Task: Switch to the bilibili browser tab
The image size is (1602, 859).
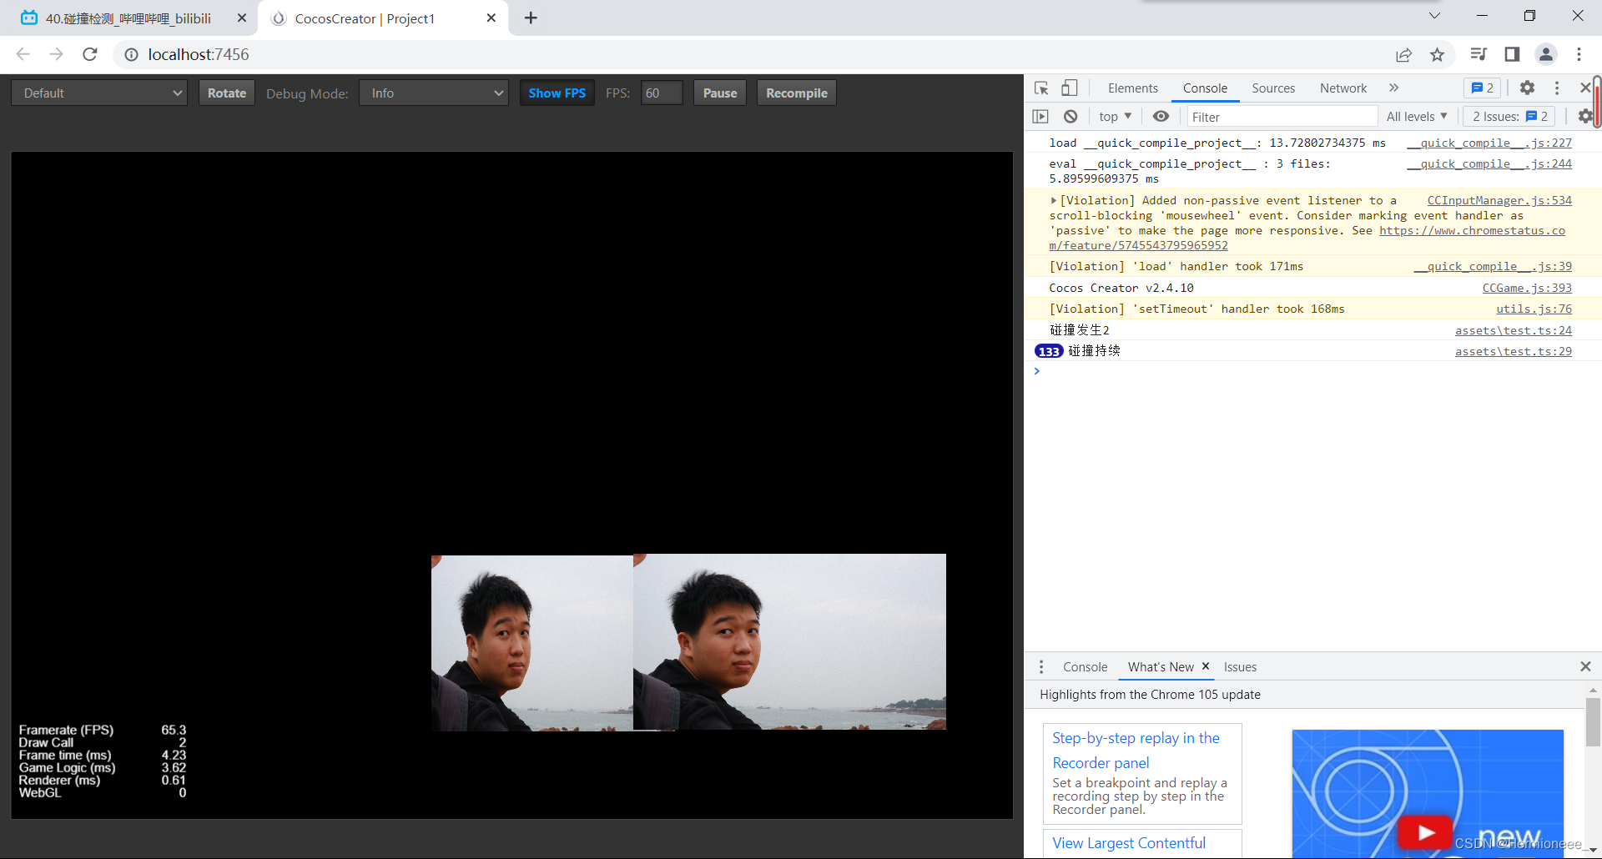Action: pos(128,18)
